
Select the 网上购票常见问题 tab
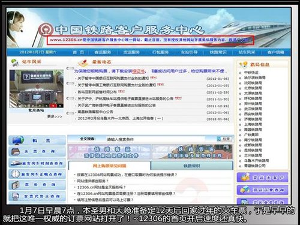(109, 166)
